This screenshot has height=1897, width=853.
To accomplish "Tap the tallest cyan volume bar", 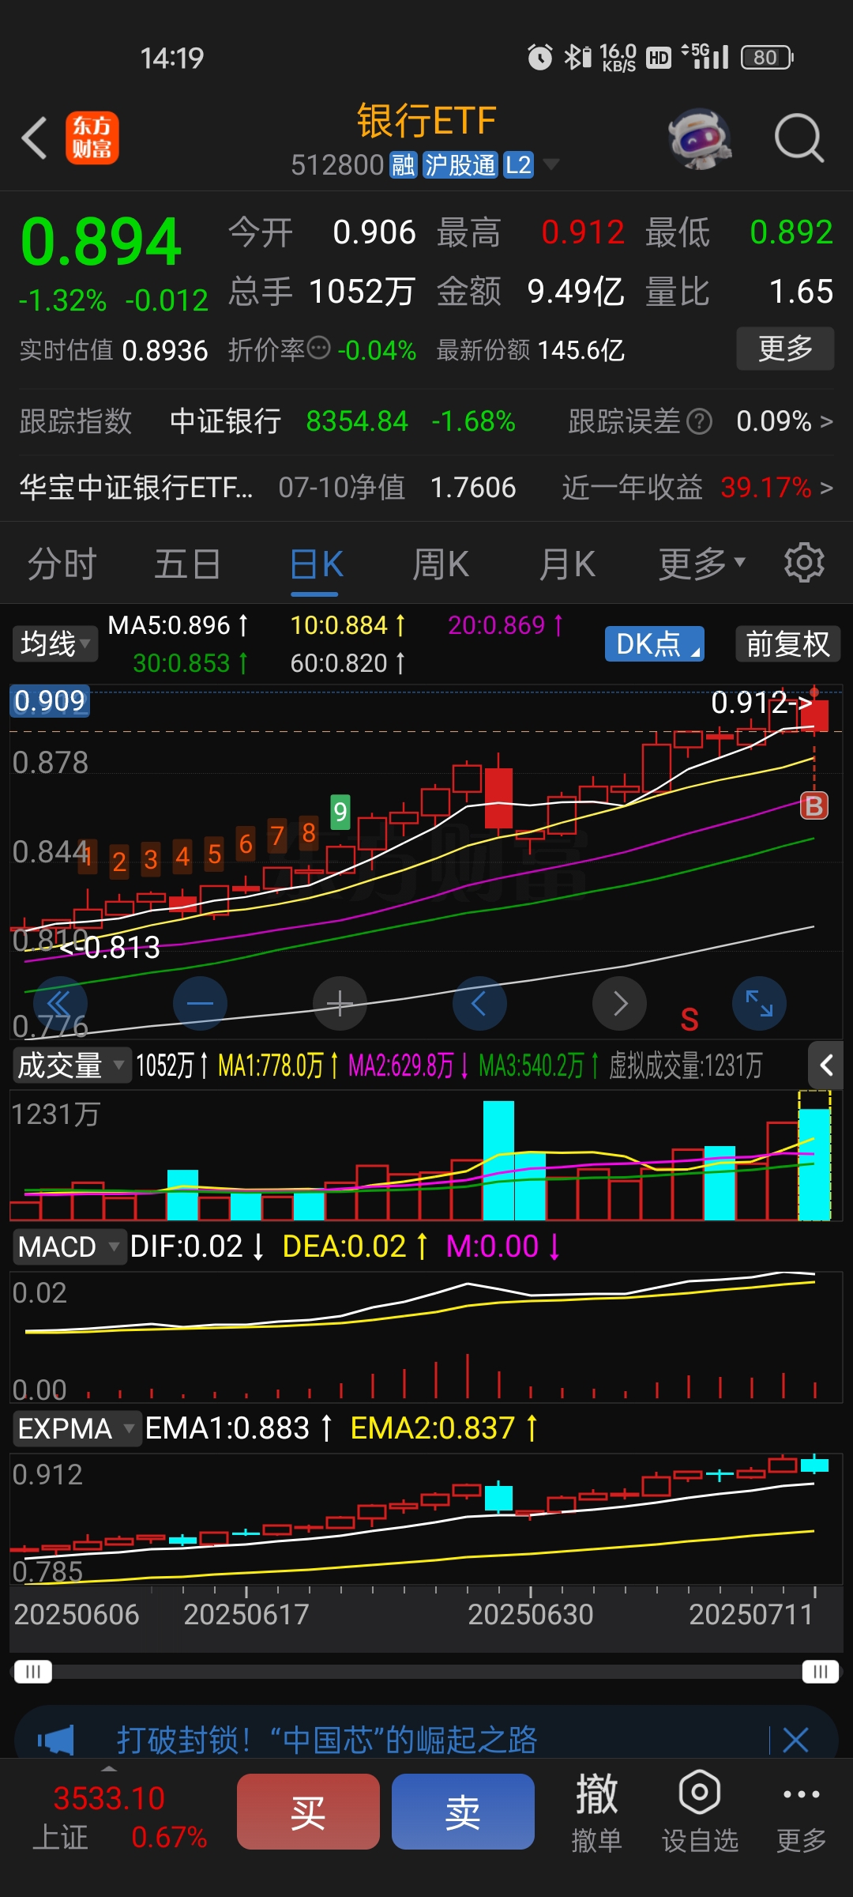I will coord(498,1160).
